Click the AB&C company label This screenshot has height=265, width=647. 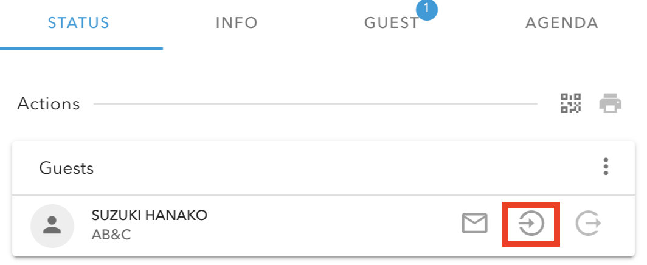point(111,235)
